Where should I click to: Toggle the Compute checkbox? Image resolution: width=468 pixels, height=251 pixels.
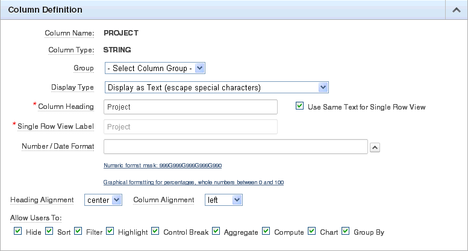point(266,231)
